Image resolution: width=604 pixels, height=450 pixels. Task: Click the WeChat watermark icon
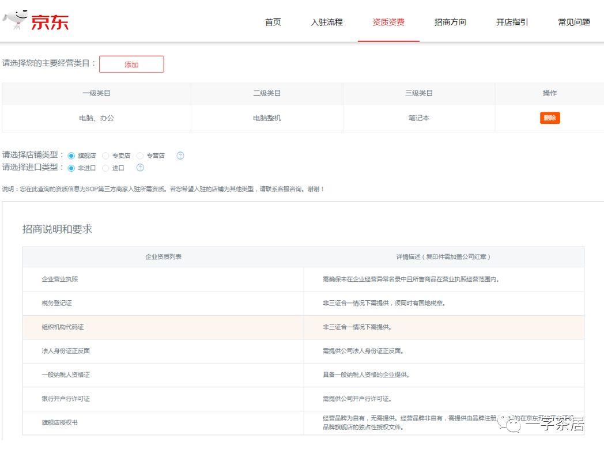tap(509, 423)
